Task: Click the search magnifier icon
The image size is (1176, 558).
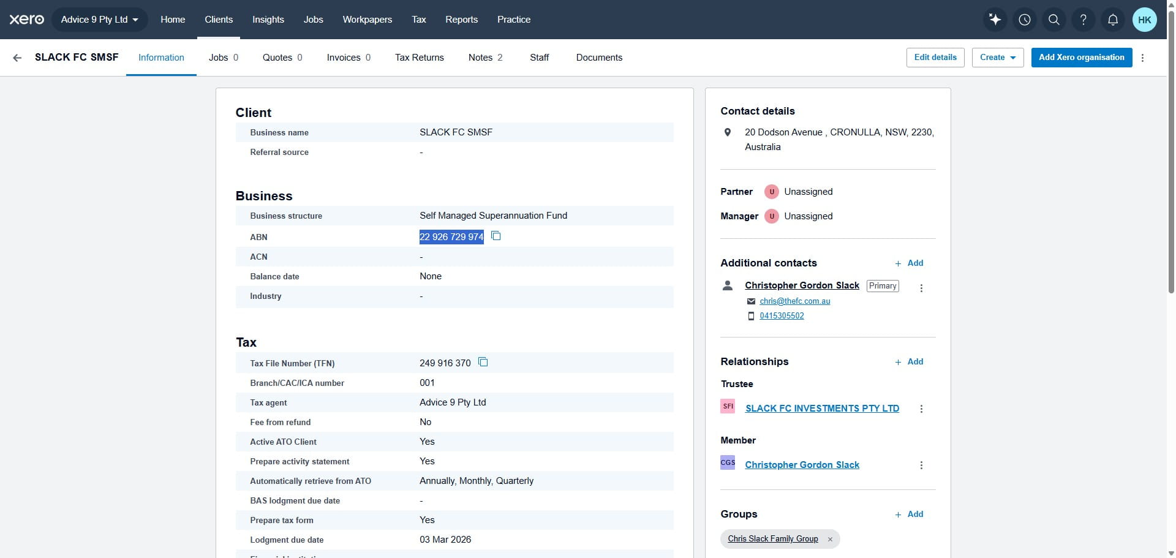Action: tap(1054, 20)
